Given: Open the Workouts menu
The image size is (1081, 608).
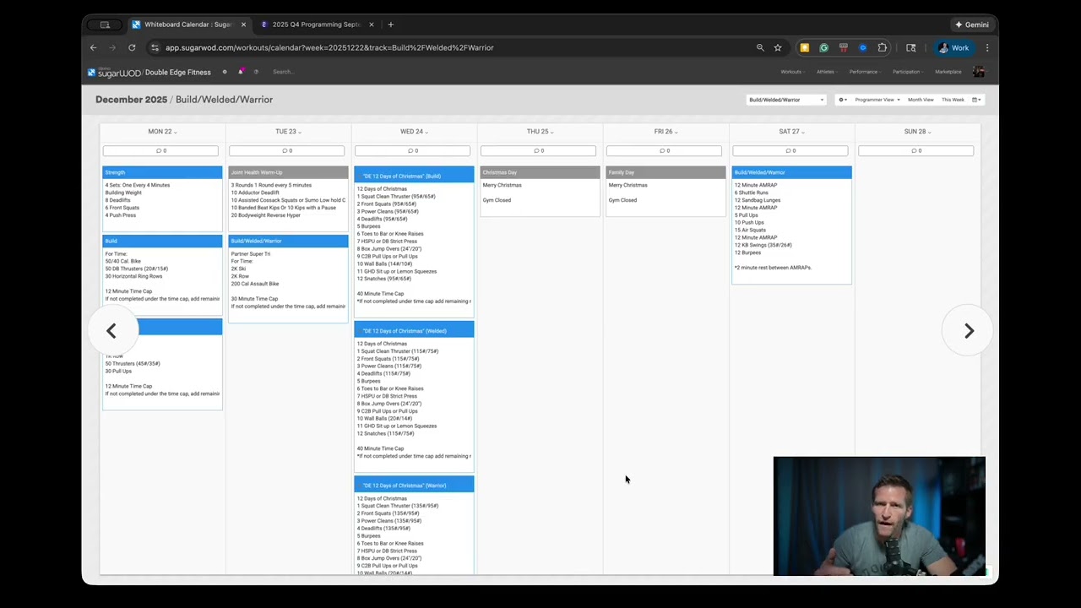Looking at the screenshot, I should [792, 72].
